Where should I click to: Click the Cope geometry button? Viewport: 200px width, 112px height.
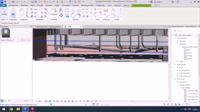(34, 9)
